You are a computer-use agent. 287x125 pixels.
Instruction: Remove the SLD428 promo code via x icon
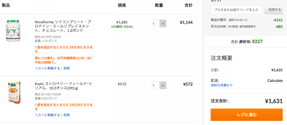tap(212, 26)
